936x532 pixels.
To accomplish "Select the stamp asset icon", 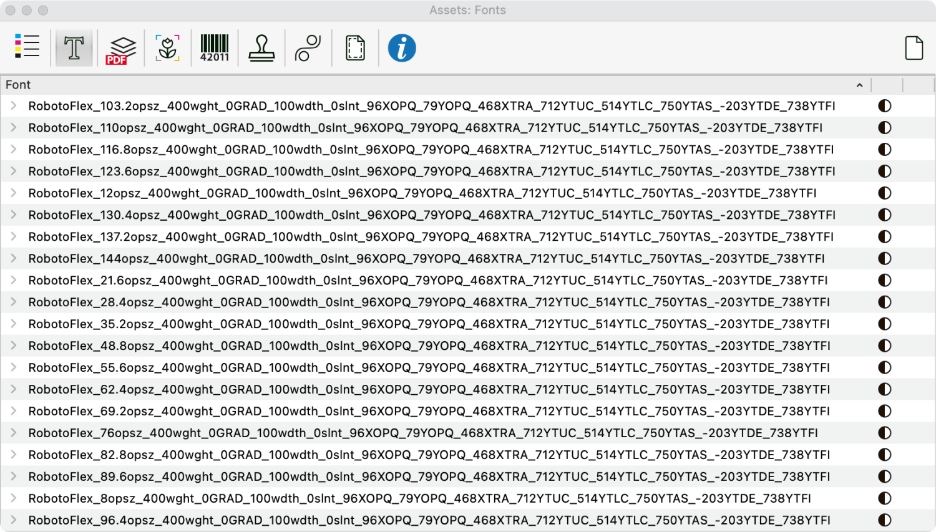I will pos(261,48).
